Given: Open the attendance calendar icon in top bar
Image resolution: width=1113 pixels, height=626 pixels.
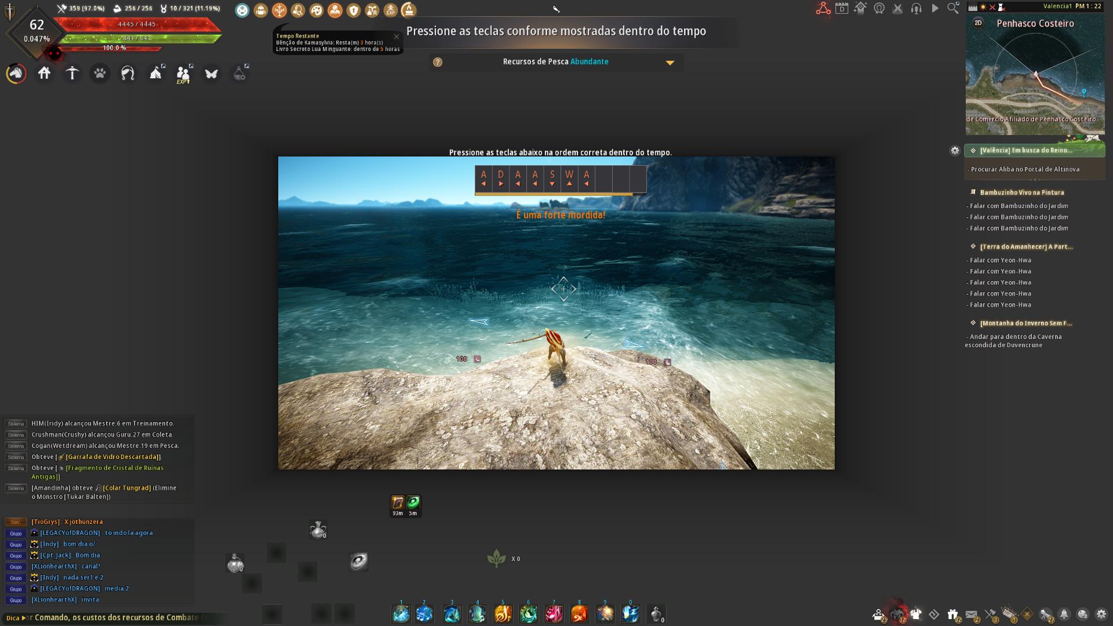Looking at the screenshot, I should (x=842, y=8).
